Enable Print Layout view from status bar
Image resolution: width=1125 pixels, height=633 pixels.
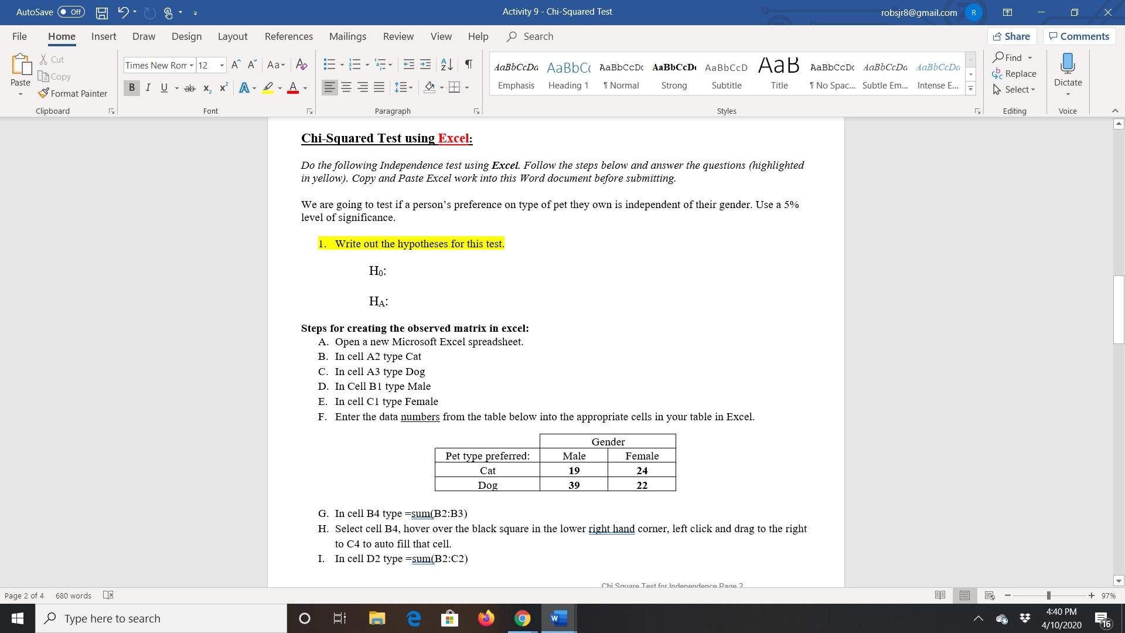(964, 595)
